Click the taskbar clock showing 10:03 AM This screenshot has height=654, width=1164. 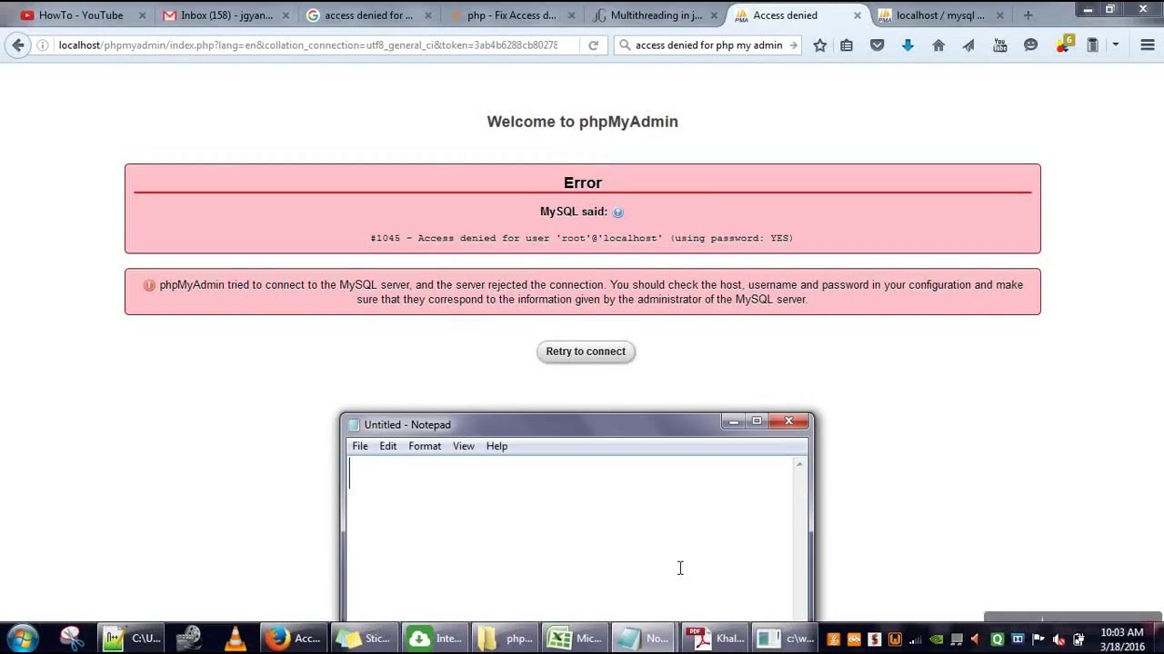[x=1121, y=639]
